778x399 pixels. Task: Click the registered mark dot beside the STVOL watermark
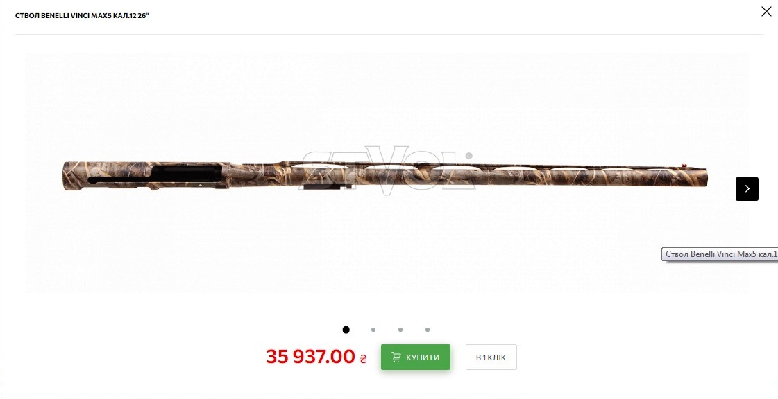[468, 156]
